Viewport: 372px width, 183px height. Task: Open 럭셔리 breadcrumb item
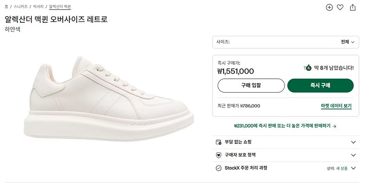point(38,7)
